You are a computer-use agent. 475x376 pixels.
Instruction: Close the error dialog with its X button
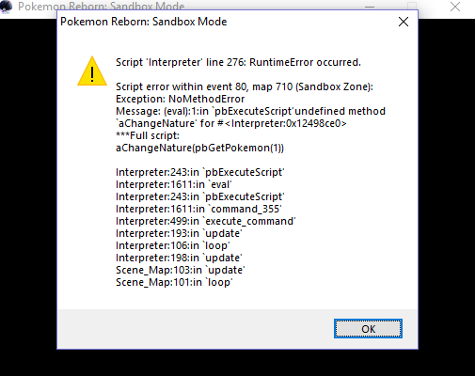pyautogui.click(x=404, y=22)
